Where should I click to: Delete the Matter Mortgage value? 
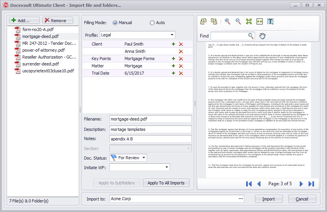click(x=181, y=66)
